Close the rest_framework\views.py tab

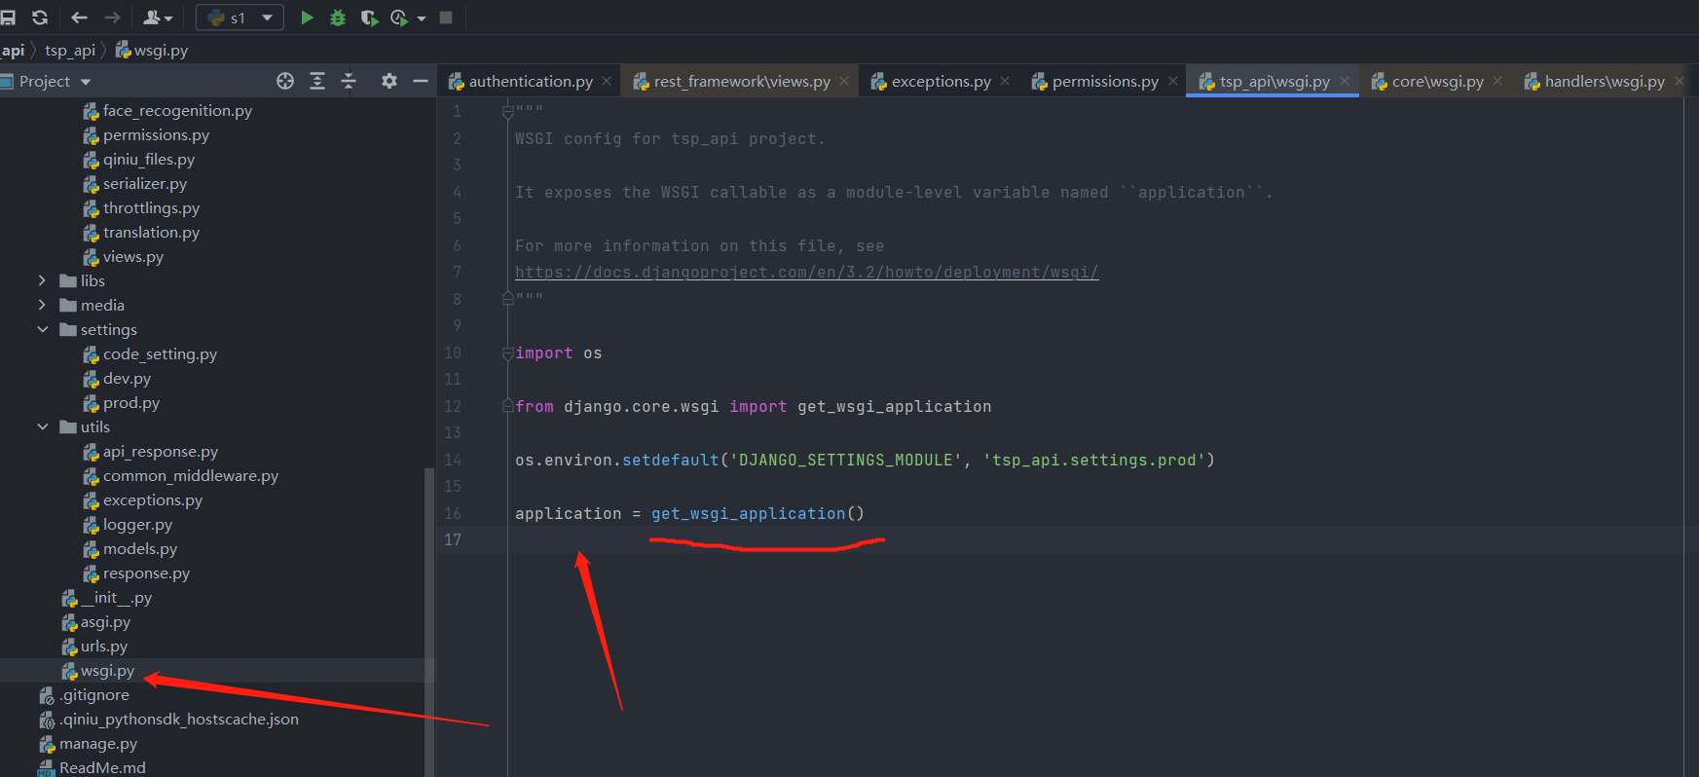(844, 81)
